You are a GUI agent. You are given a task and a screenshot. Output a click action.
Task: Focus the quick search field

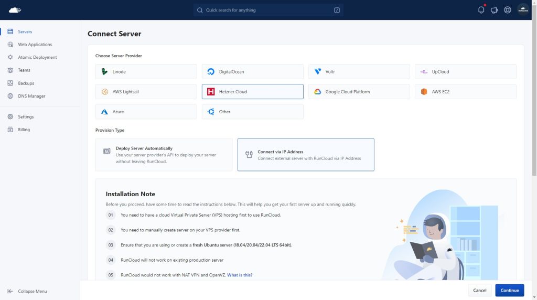267,10
